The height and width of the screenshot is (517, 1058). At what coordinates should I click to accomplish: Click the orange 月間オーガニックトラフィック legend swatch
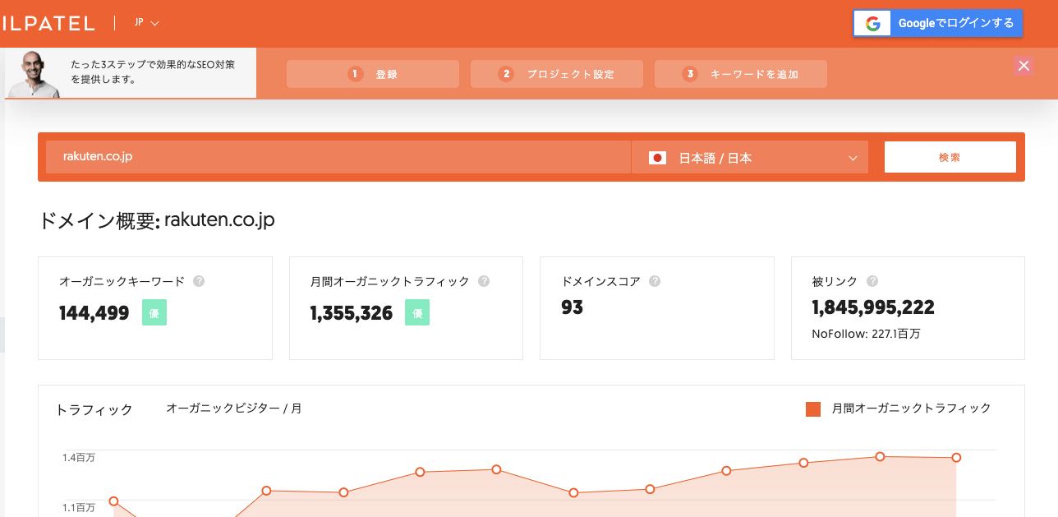[x=812, y=408]
